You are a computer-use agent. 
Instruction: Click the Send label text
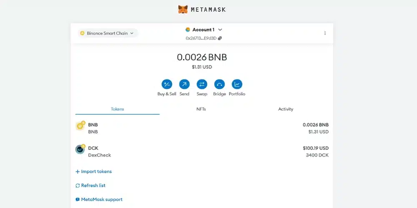pyautogui.click(x=184, y=94)
